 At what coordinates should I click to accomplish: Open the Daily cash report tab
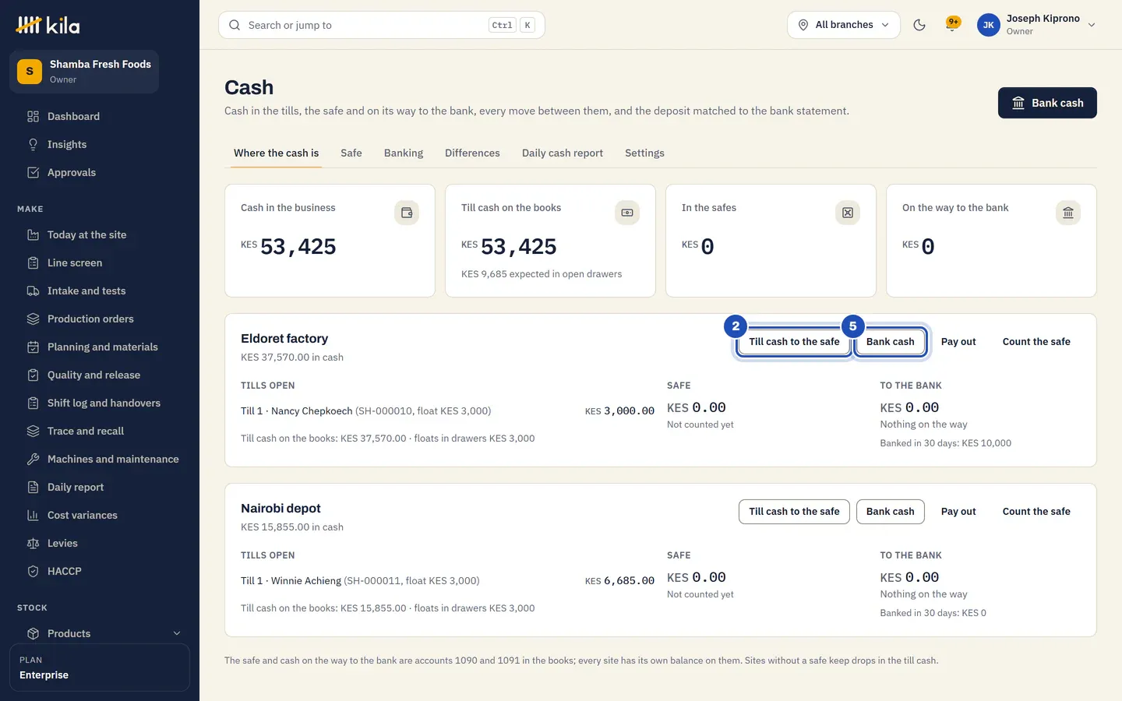click(x=563, y=153)
